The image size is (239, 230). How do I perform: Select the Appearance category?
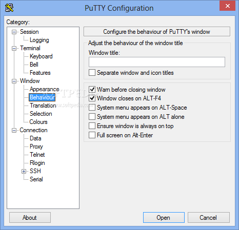44,89
